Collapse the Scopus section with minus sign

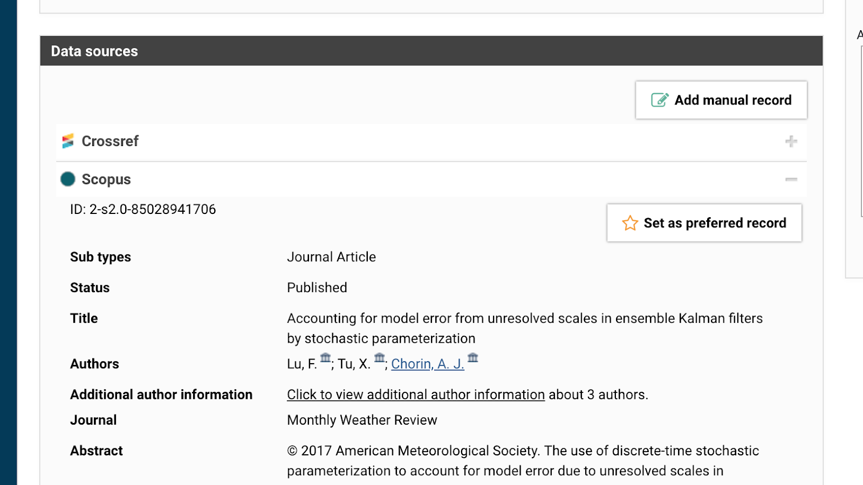pyautogui.click(x=791, y=179)
